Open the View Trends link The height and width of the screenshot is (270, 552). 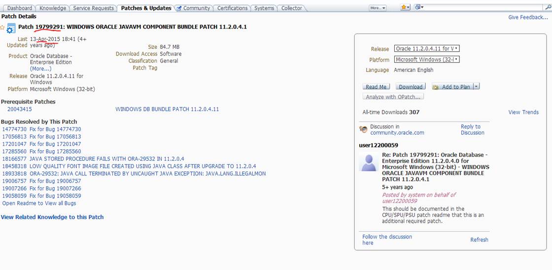[x=523, y=112]
